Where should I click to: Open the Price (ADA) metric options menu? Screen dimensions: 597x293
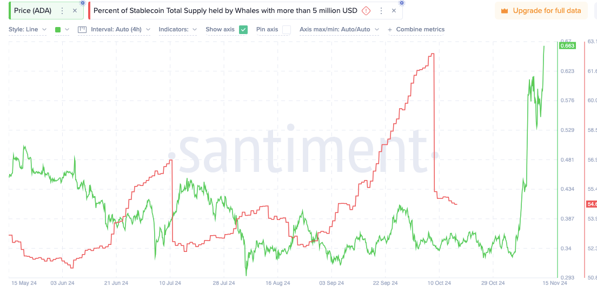(62, 11)
